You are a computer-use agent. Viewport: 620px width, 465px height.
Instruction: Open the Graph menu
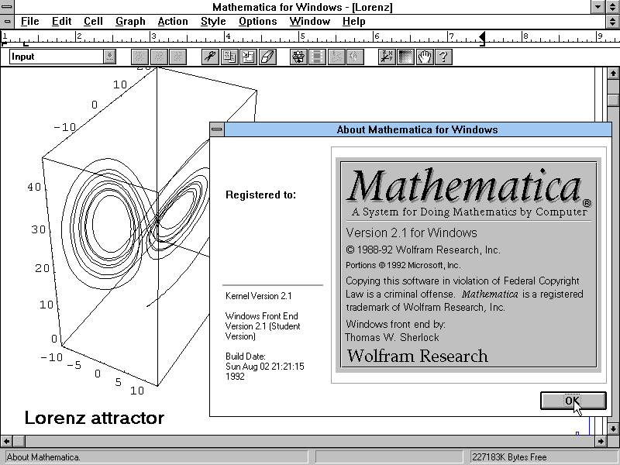[x=130, y=22]
